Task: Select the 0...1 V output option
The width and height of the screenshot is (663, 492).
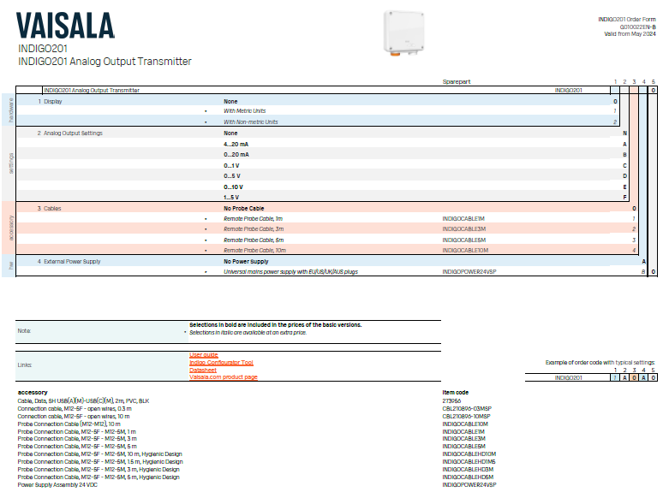Action: (232, 165)
